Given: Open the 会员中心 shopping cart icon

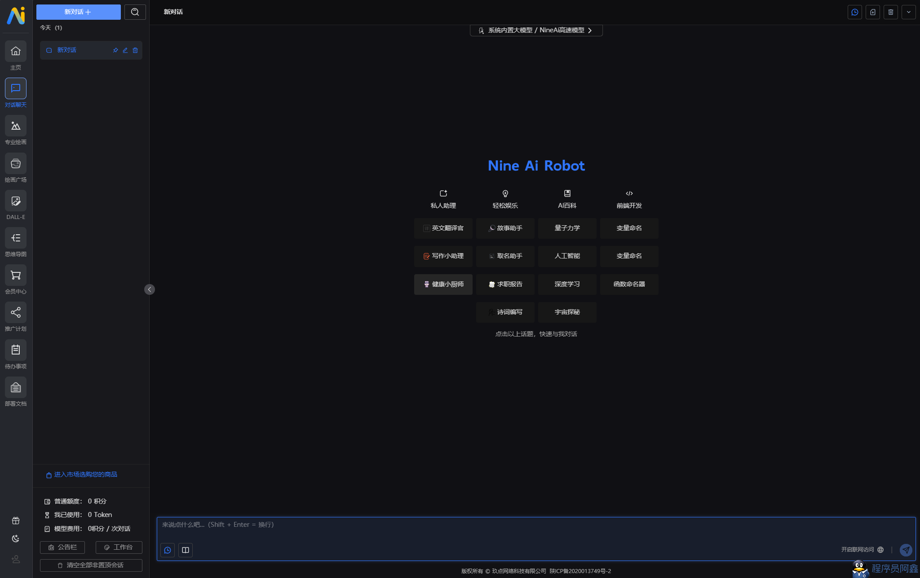Looking at the screenshot, I should (x=16, y=276).
